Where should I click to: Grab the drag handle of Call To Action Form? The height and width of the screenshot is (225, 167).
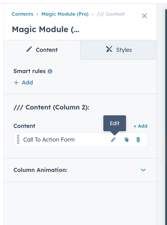(x=18, y=140)
